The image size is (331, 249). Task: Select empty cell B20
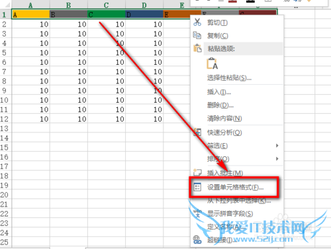click(69, 195)
